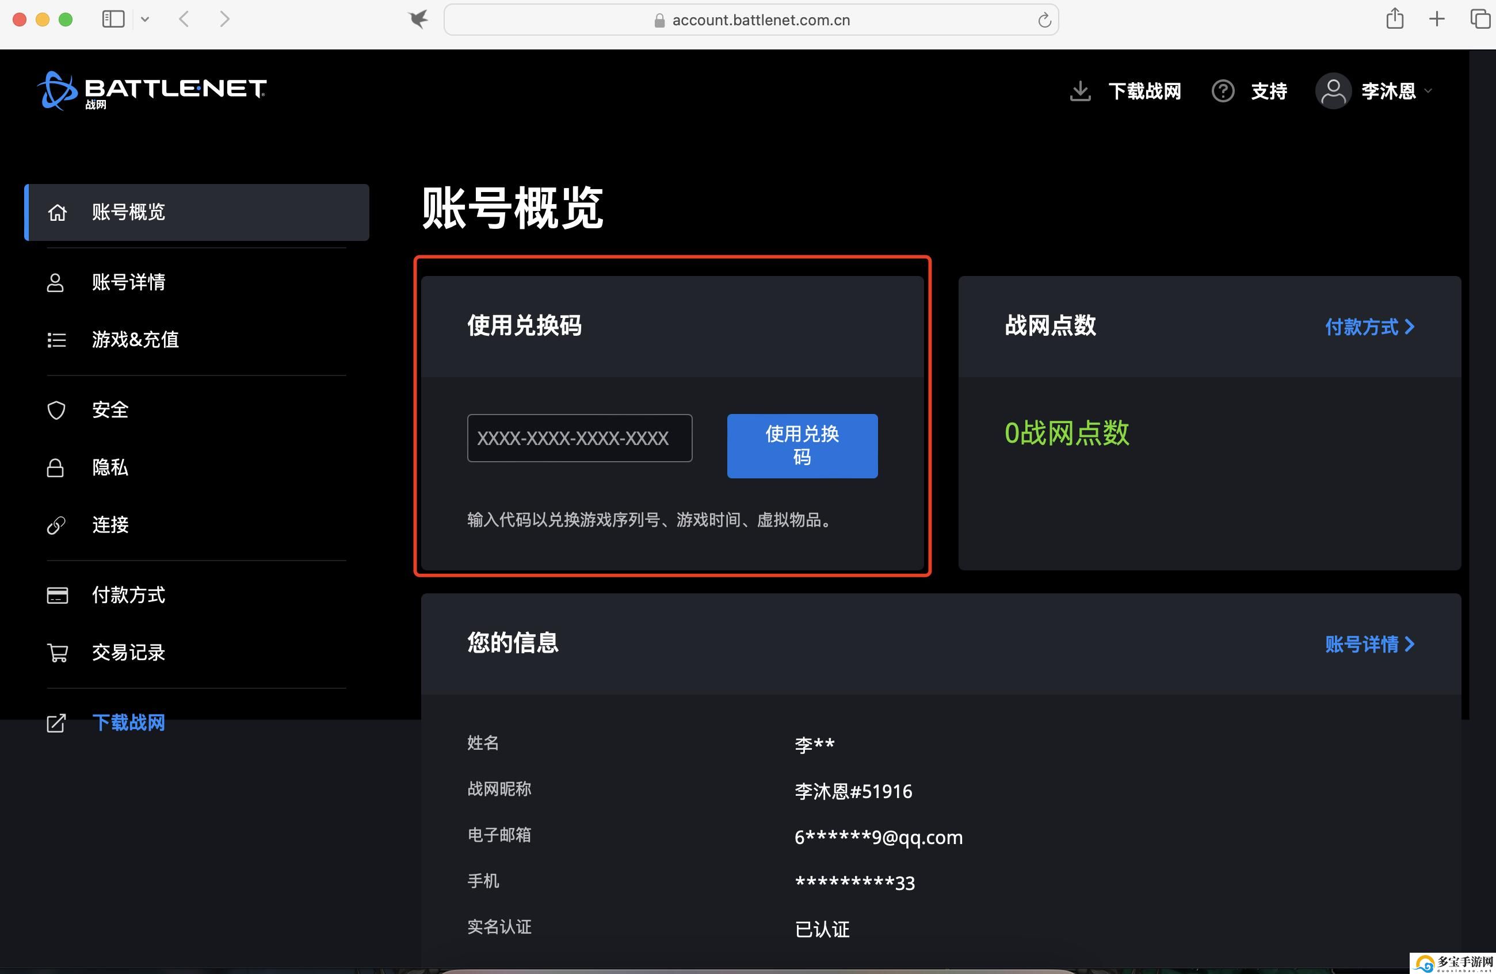This screenshot has height=974, width=1496.
Task: Click the download arrow icon in header
Action: point(1080,91)
